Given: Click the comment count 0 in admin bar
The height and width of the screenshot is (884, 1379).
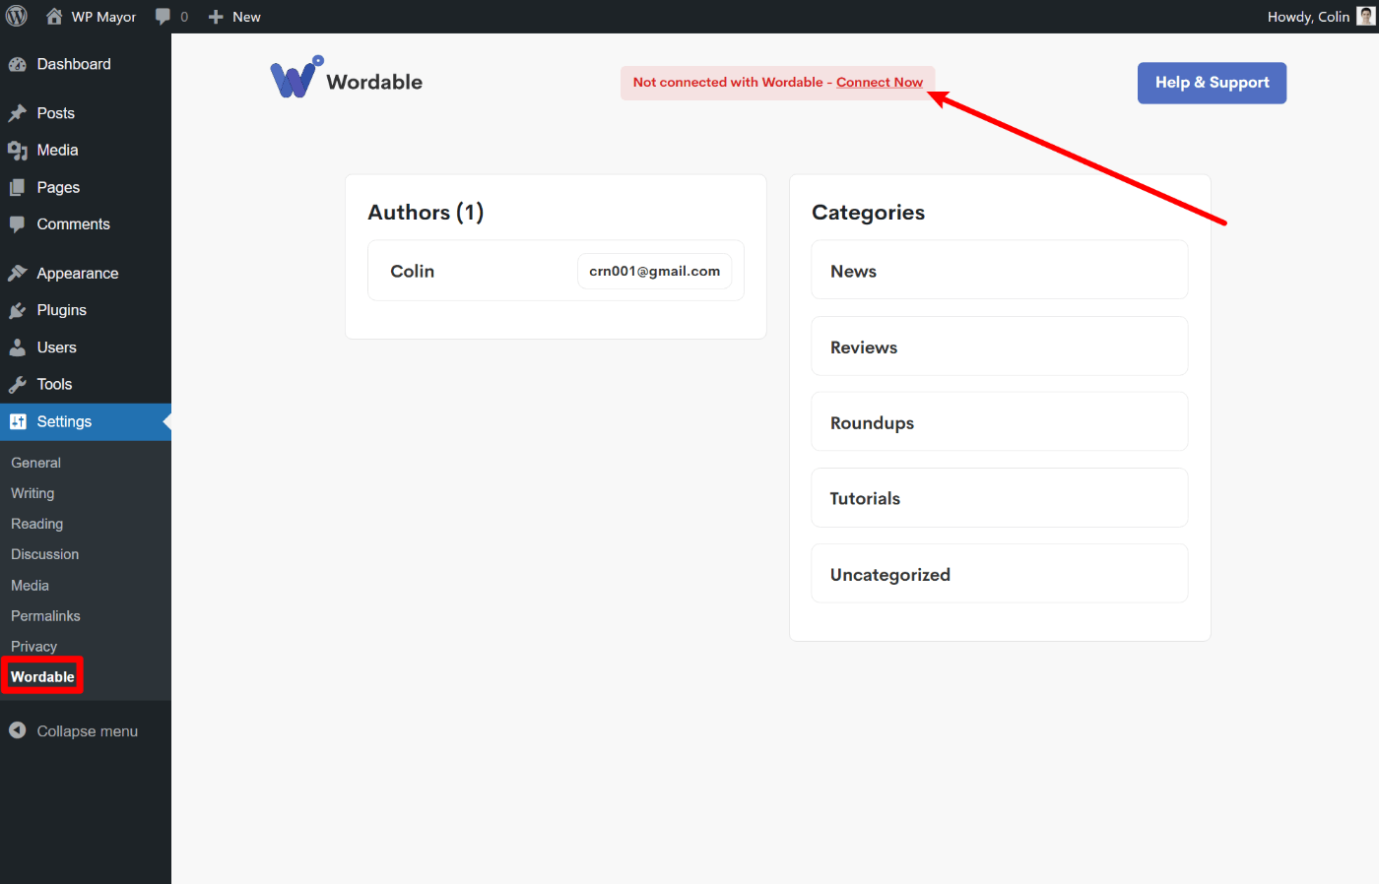Looking at the screenshot, I should pos(184,17).
